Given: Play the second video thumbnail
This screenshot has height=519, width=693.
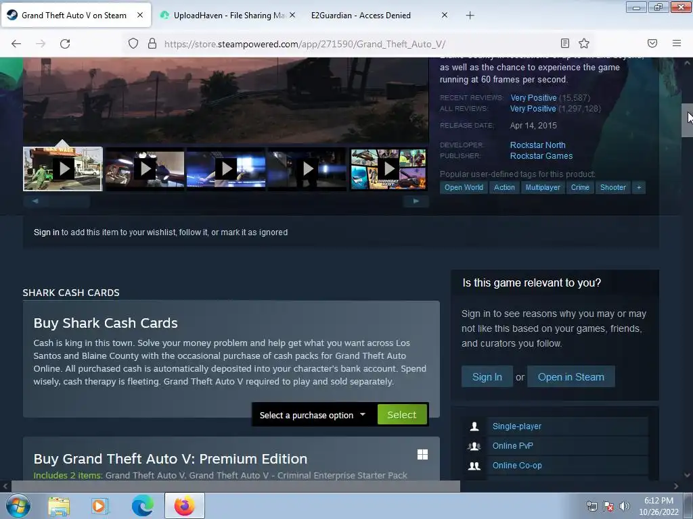Looking at the screenshot, I should (x=145, y=168).
